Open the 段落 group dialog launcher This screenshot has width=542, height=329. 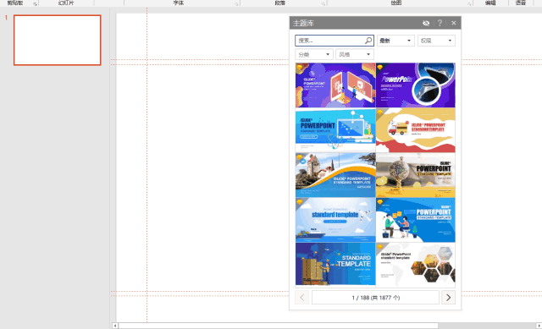click(x=324, y=4)
